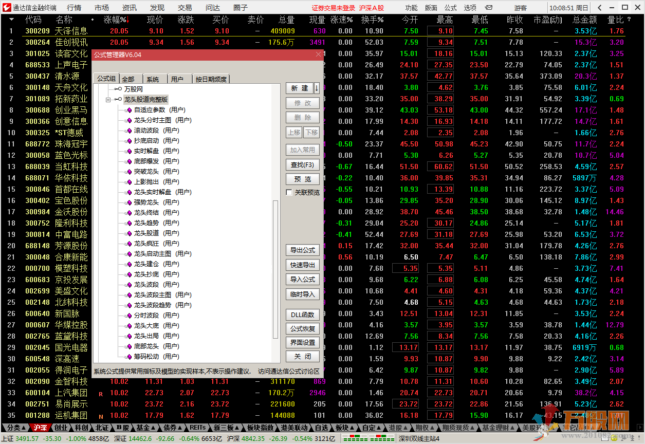Click the 快速导出 button
Screen dimensions: 645x444
[x=303, y=265]
